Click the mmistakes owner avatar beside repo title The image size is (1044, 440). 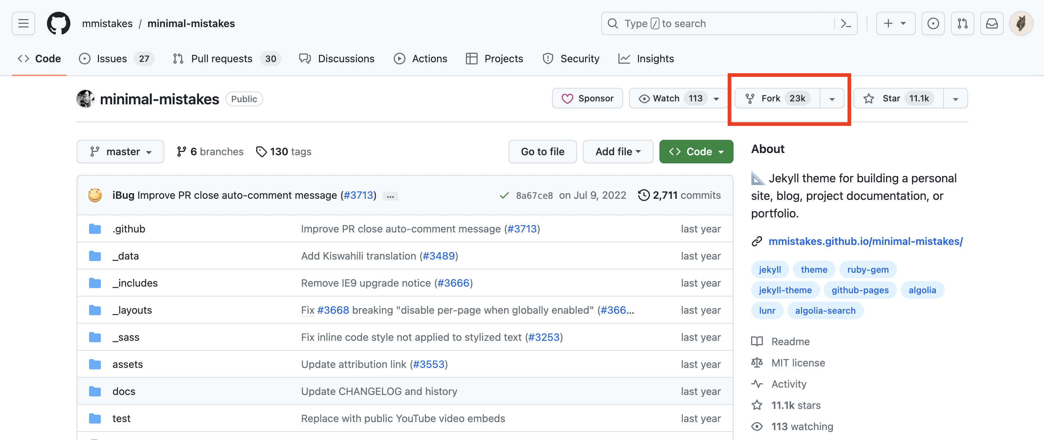(85, 99)
